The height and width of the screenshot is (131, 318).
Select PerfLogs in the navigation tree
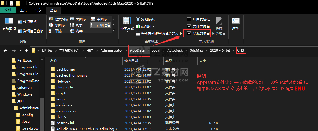[x=24, y=60]
